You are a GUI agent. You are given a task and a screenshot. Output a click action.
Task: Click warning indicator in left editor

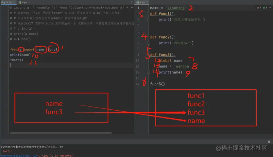click(x=122, y=7)
